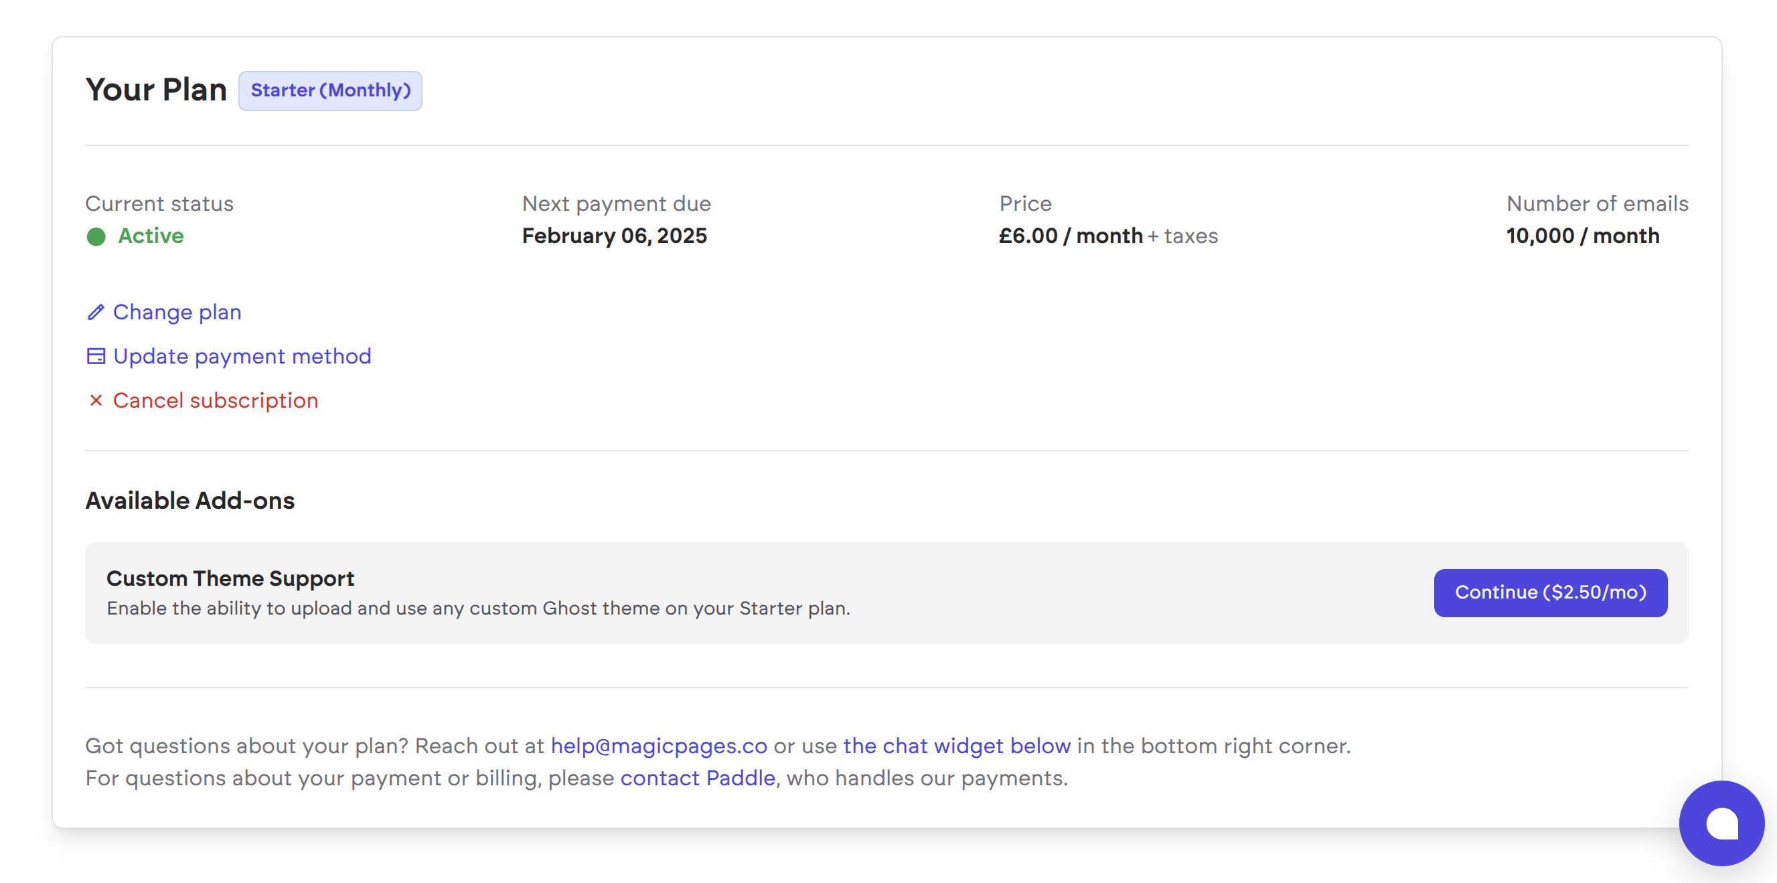Open the Change plan link
The height and width of the screenshot is (883, 1777).
177,313
